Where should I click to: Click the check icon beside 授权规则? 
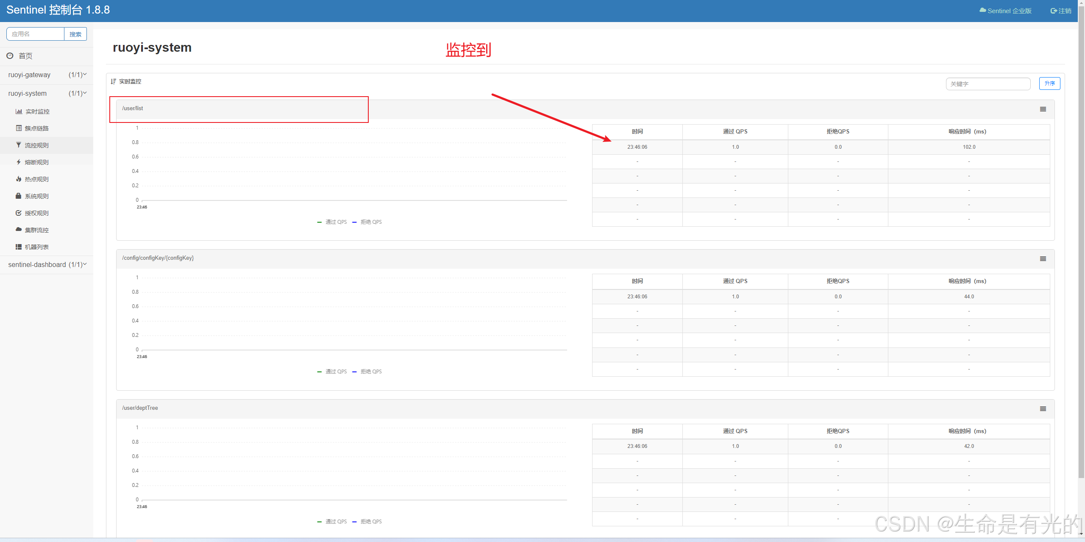coord(19,213)
